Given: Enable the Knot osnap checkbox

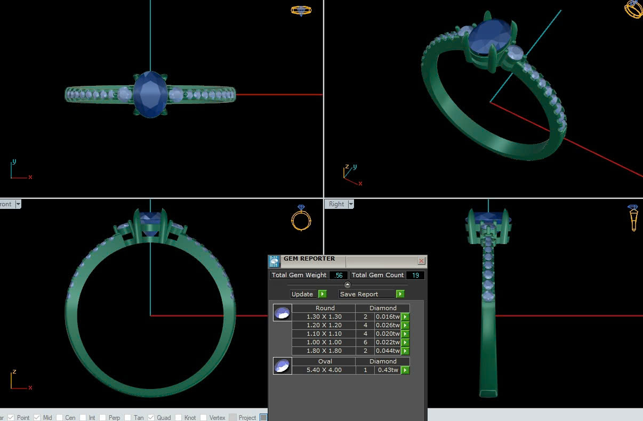Looking at the screenshot, I should 179,418.
